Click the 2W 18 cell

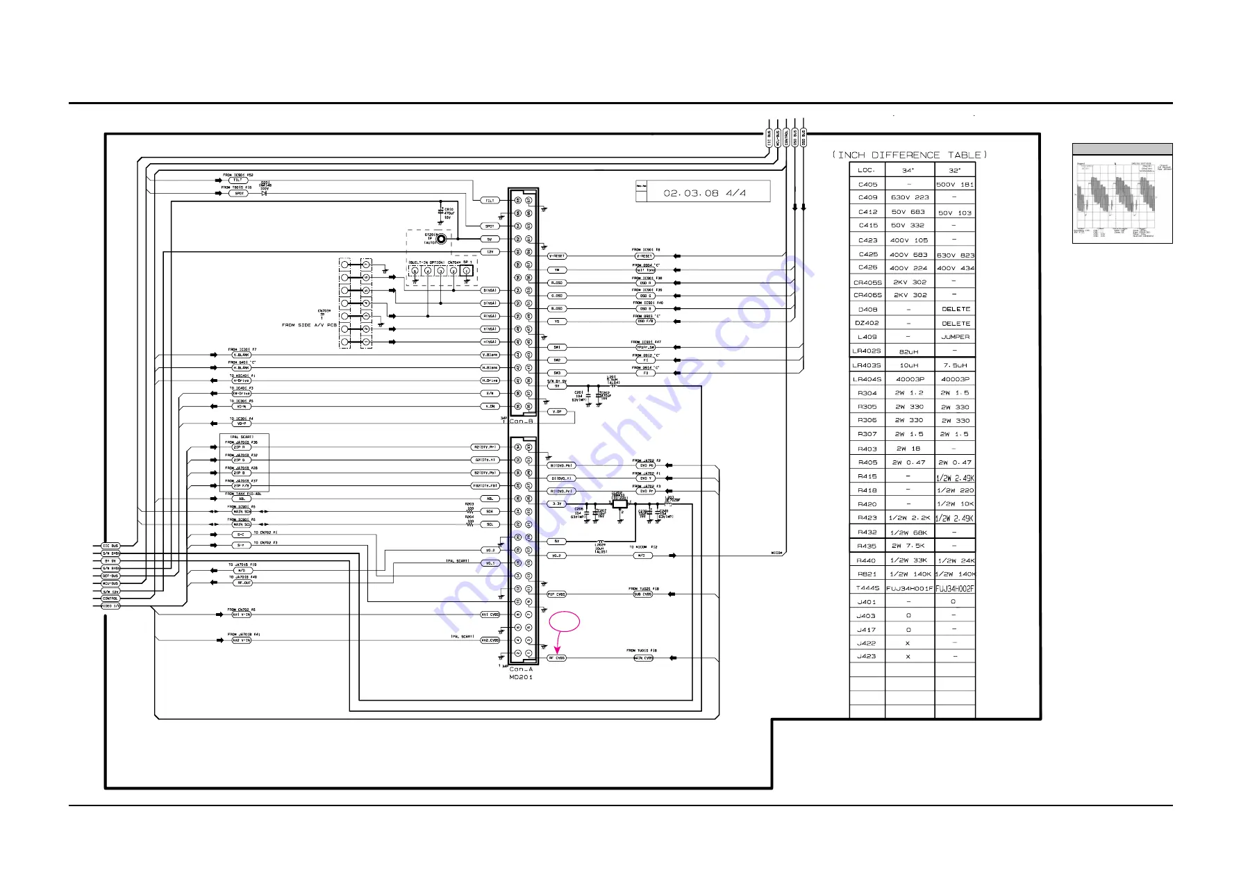click(x=908, y=449)
